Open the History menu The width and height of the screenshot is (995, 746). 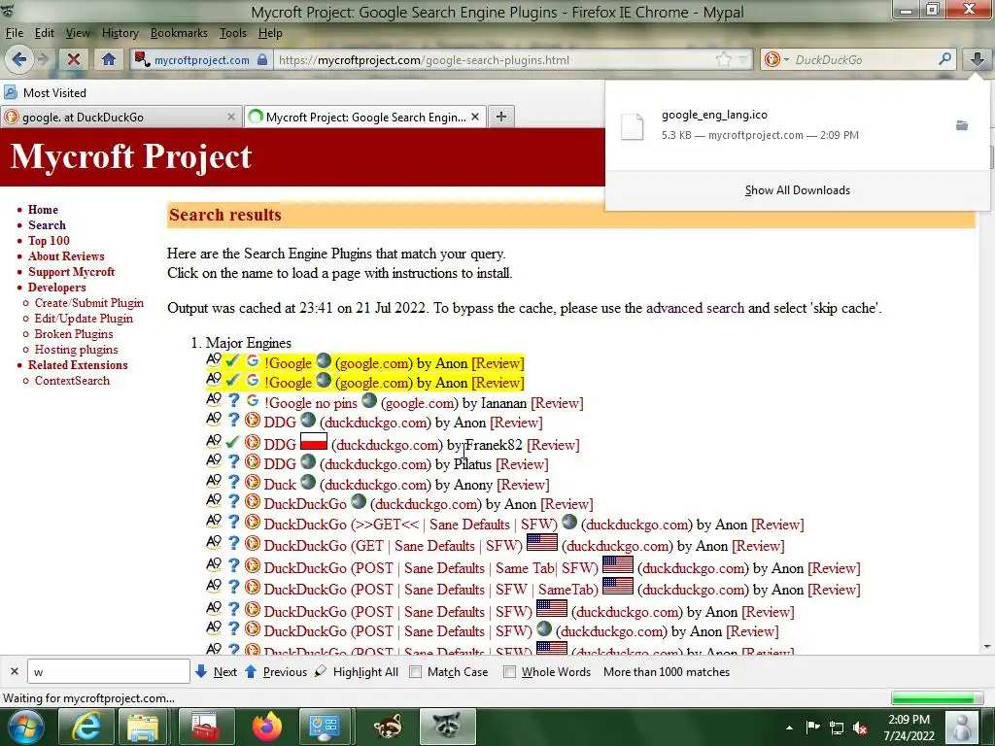[x=120, y=33]
